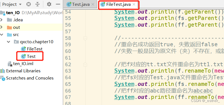Select the ten_IO.iml file

[23, 64]
